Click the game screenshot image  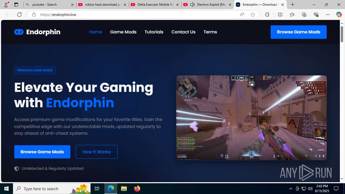tap(251, 118)
